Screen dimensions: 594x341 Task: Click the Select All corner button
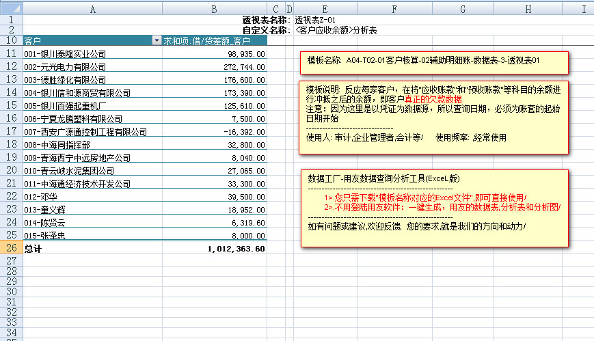point(11,9)
